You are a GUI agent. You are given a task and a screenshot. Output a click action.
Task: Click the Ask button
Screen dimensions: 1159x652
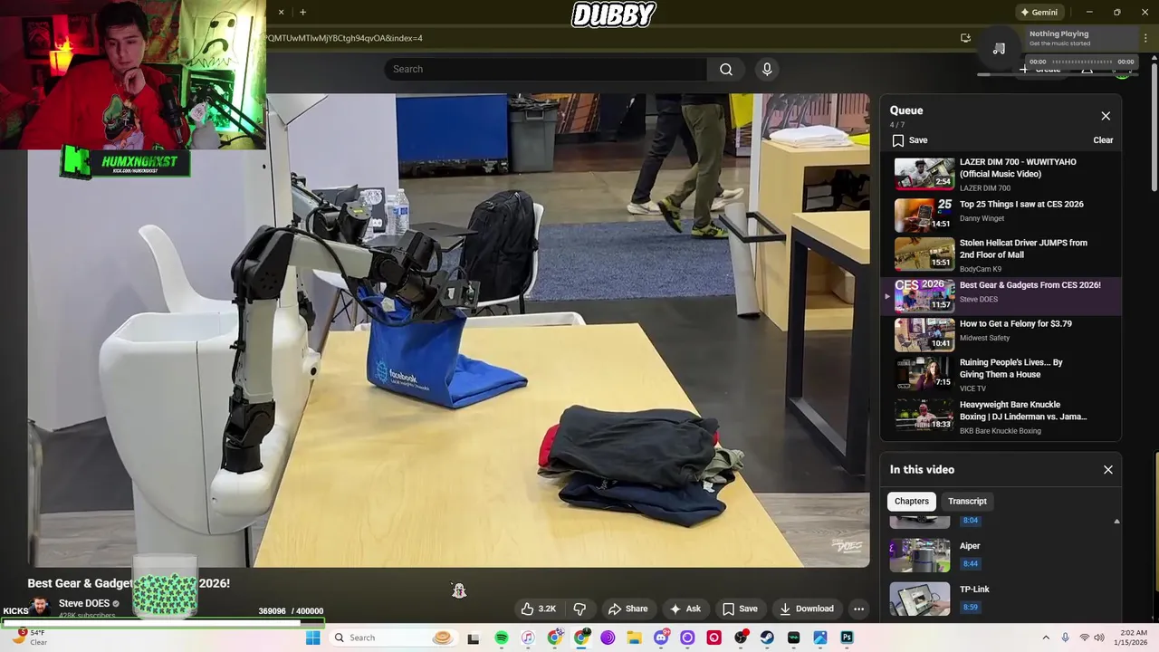click(685, 609)
